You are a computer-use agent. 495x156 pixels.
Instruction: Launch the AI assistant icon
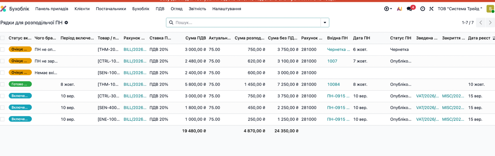pos(399,9)
